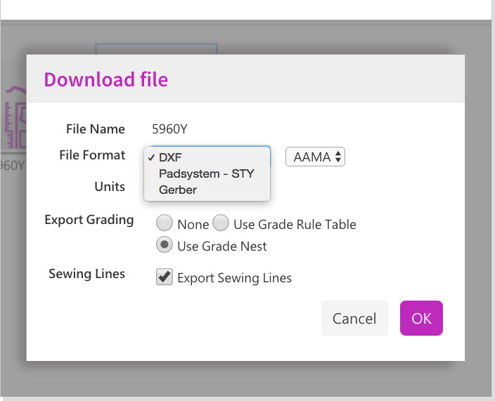
Task: Click the Export Grading label
Action: pyautogui.click(x=89, y=220)
